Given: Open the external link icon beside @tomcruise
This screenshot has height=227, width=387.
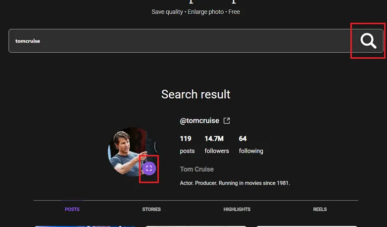Looking at the screenshot, I should [227, 121].
